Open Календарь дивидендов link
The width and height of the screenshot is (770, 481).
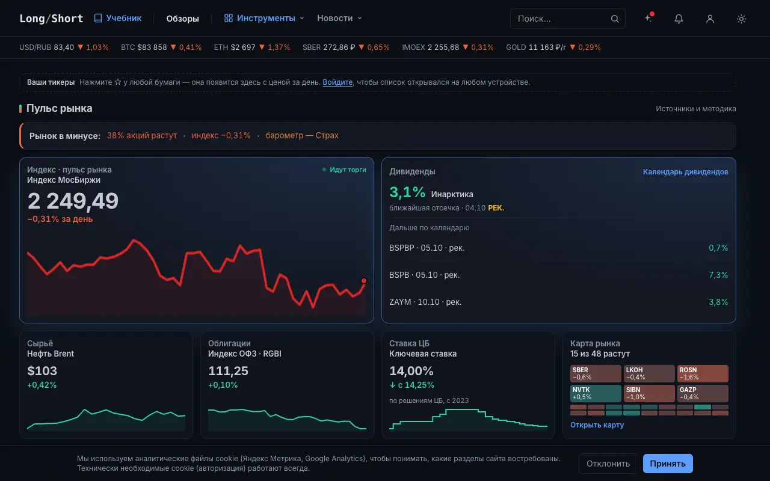pyautogui.click(x=686, y=172)
